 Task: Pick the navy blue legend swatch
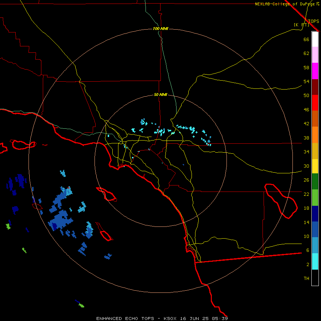(315, 214)
